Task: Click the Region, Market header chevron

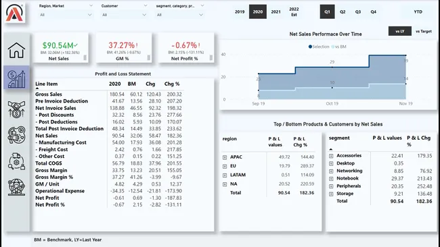Action: pos(91,5)
